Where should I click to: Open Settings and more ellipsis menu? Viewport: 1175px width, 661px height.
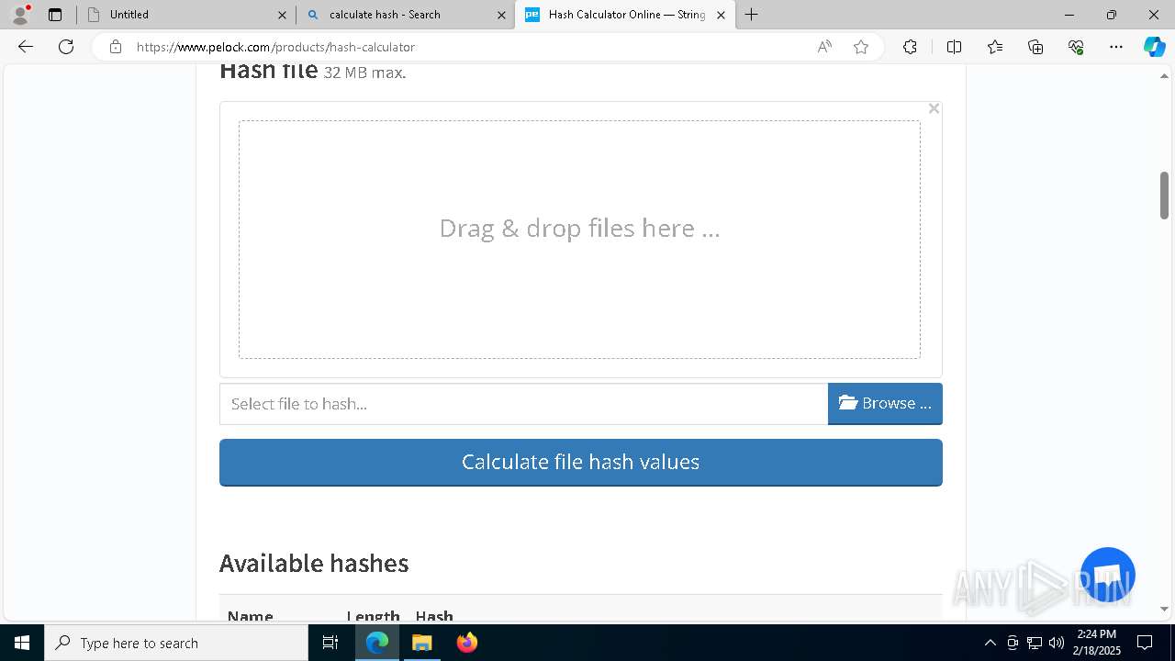point(1116,47)
